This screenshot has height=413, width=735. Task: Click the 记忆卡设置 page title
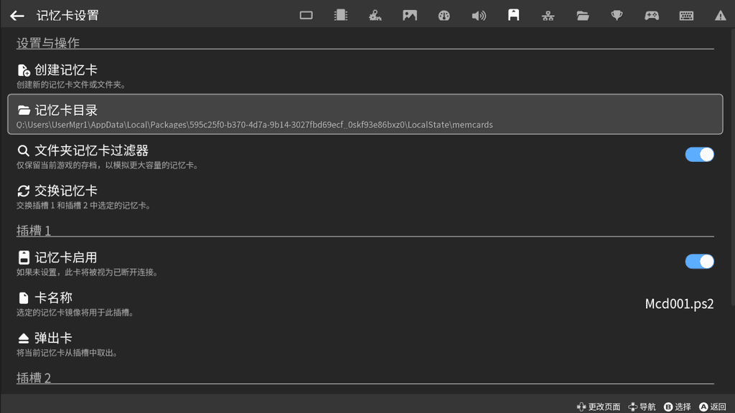(x=68, y=16)
